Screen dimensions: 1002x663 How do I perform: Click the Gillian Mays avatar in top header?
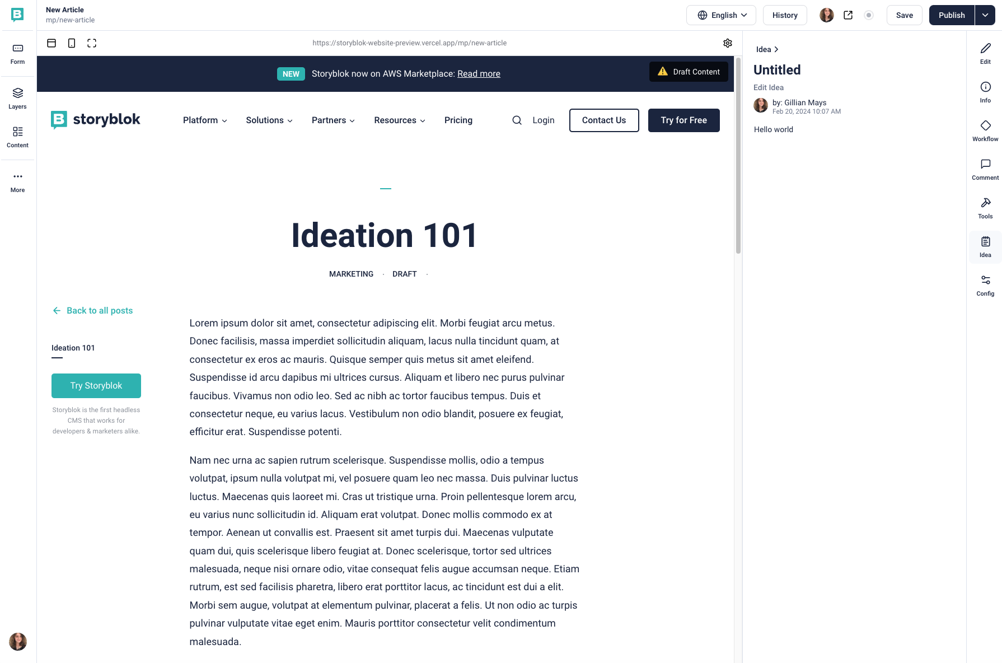[x=827, y=15]
